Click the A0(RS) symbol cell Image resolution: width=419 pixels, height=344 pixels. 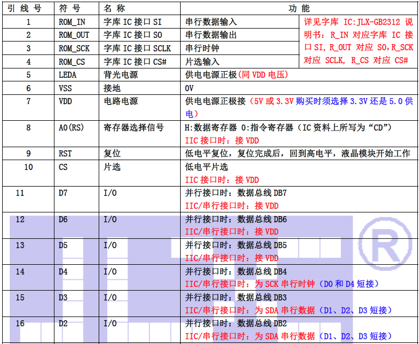tap(71, 128)
